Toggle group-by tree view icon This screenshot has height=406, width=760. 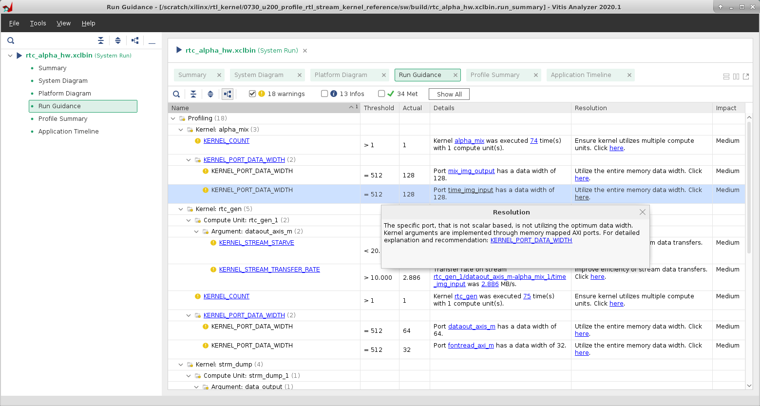pos(228,94)
